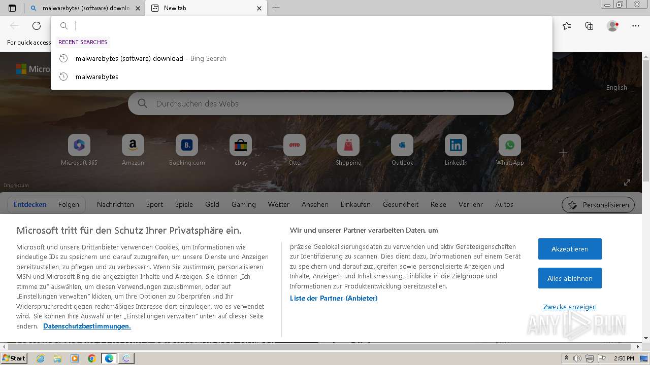Open the Booking.com shortcut

[x=187, y=150]
